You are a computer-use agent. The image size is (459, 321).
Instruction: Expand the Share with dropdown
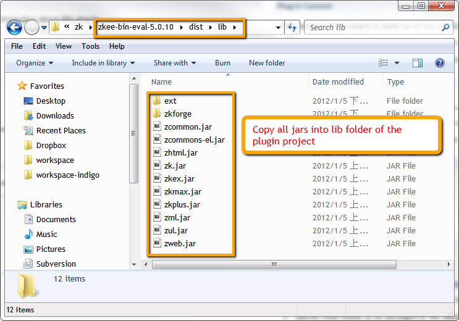175,63
